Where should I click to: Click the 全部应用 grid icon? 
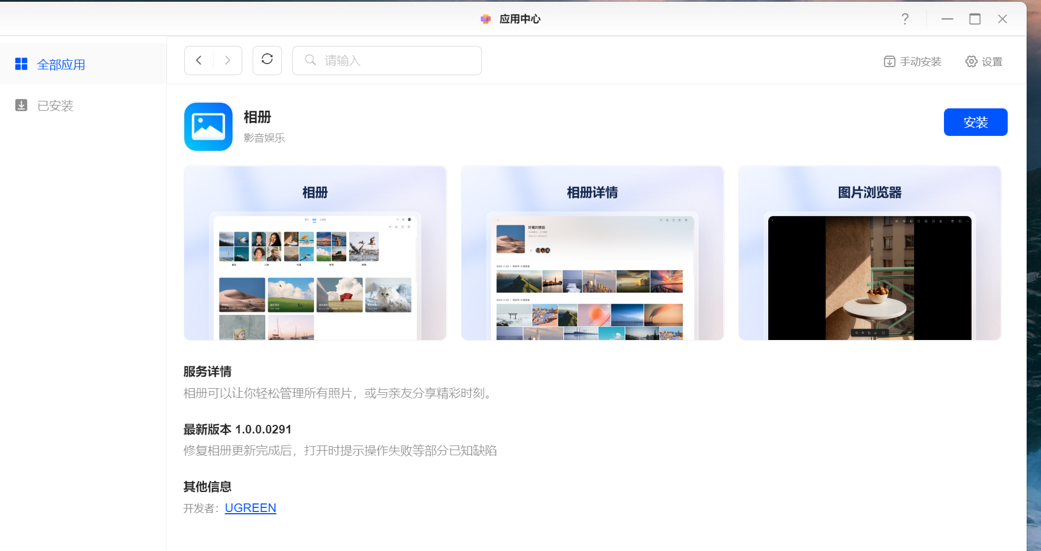[21, 64]
